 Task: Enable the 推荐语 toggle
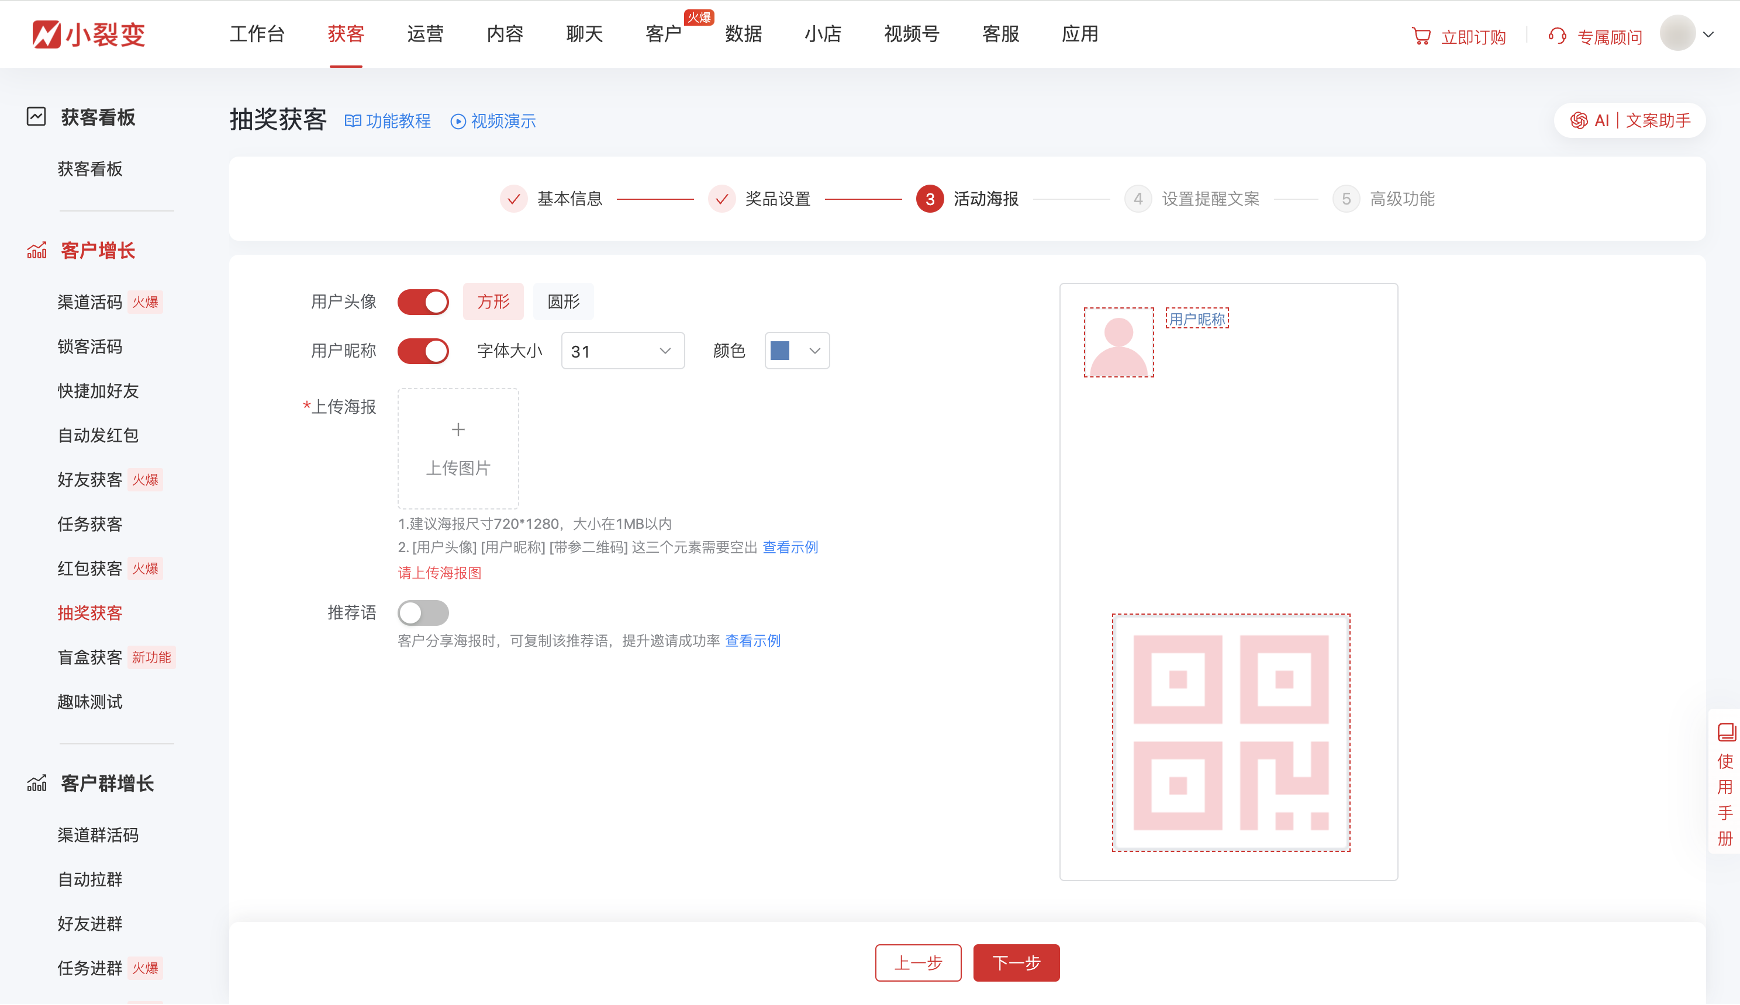click(423, 613)
